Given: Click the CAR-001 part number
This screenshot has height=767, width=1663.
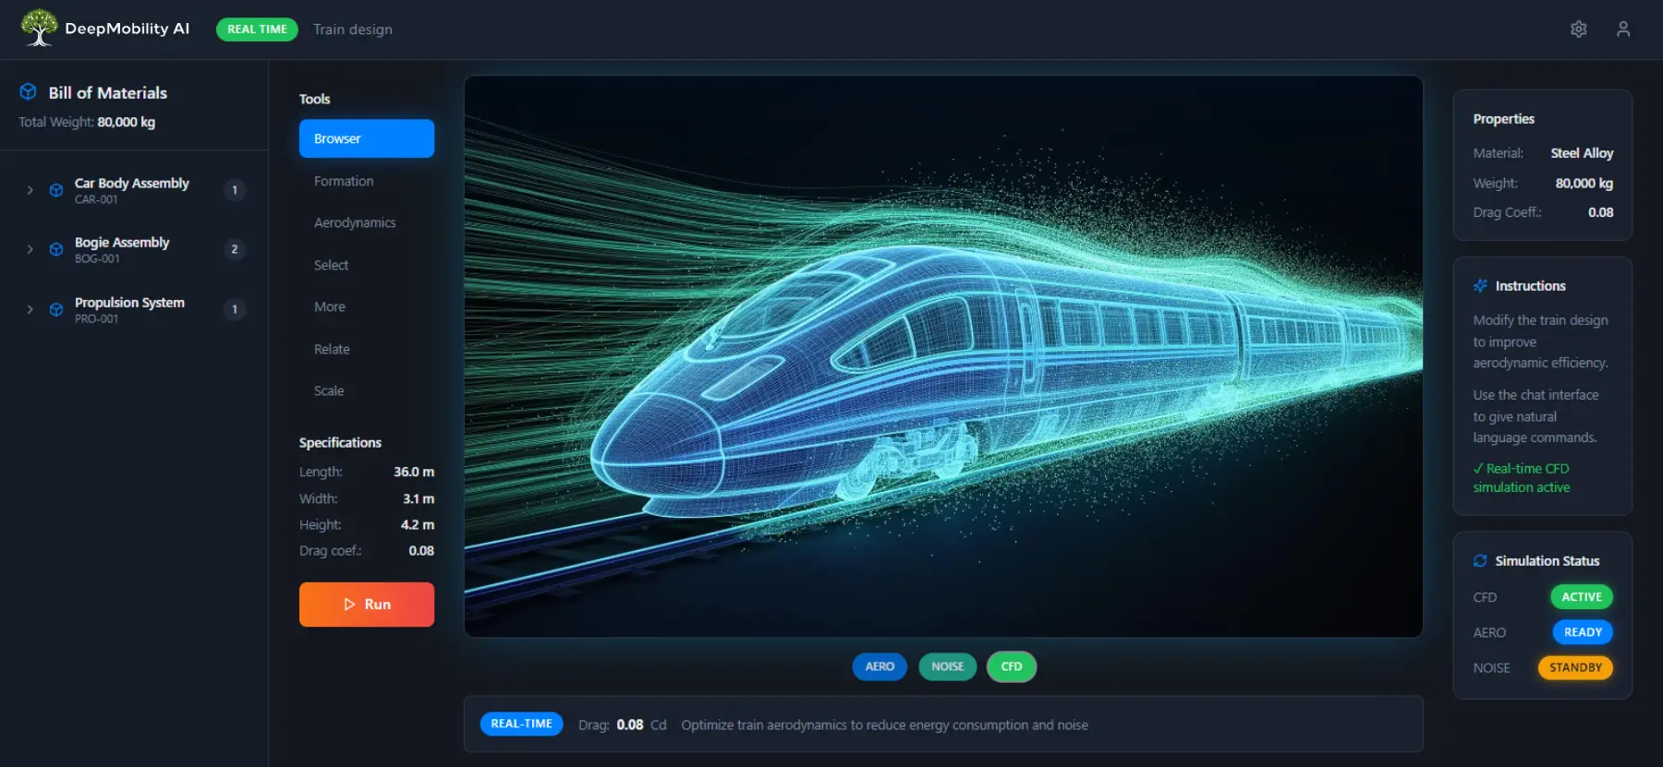Looking at the screenshot, I should pyautogui.click(x=96, y=199).
